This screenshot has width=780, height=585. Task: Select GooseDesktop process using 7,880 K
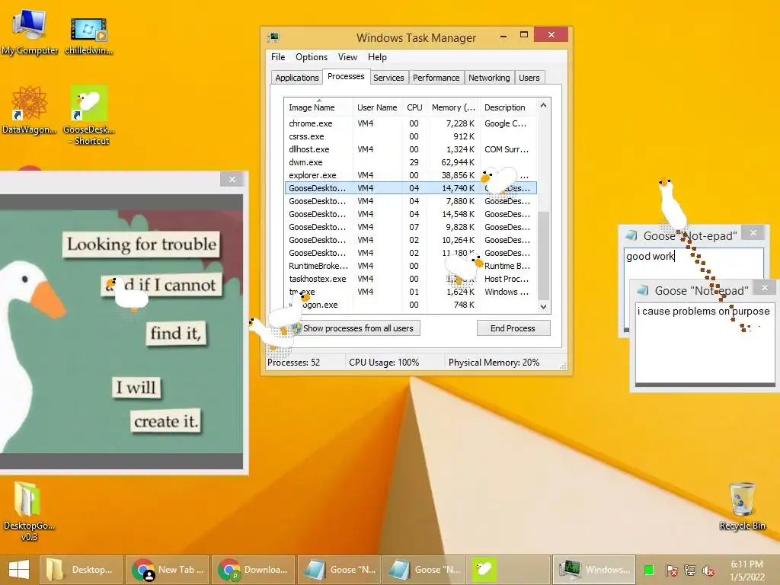[x=411, y=201]
